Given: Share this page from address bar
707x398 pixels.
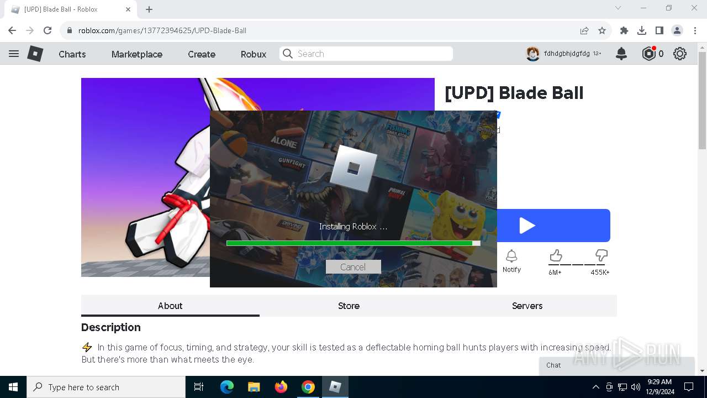Looking at the screenshot, I should (584, 30).
